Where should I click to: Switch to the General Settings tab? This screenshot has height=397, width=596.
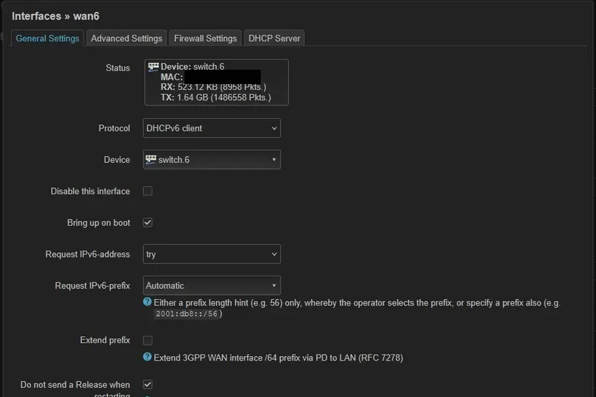[48, 39]
